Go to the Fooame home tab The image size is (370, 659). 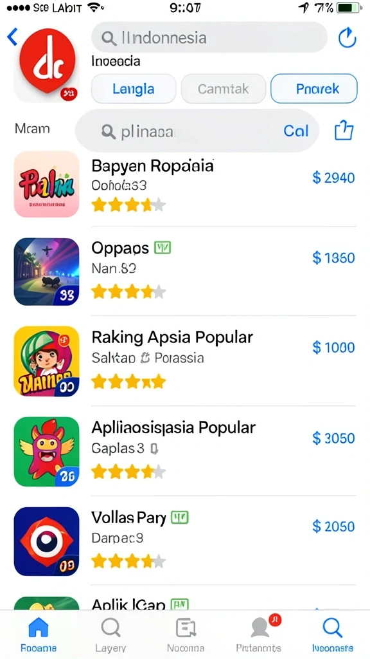click(x=39, y=635)
